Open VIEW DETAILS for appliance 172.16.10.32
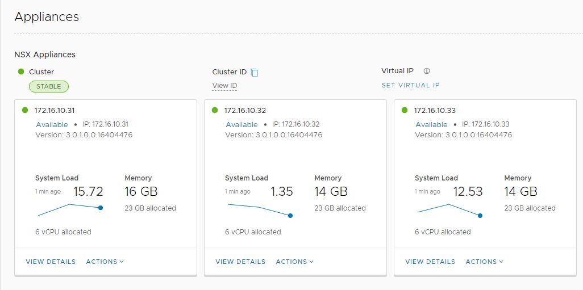The width and height of the screenshot is (583, 290). point(240,262)
